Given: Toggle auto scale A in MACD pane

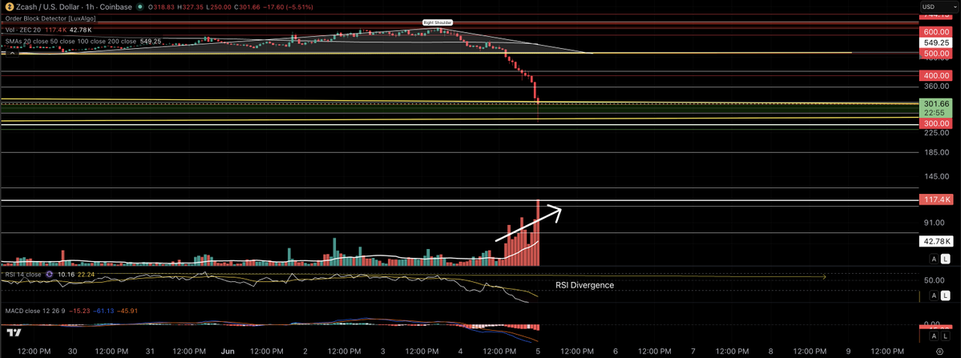Looking at the screenshot, I should 934,336.
